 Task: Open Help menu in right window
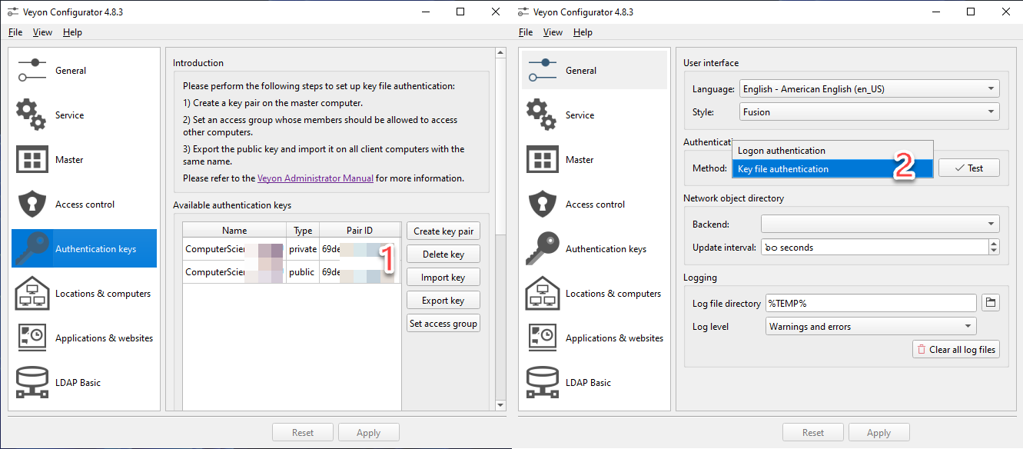(x=583, y=32)
